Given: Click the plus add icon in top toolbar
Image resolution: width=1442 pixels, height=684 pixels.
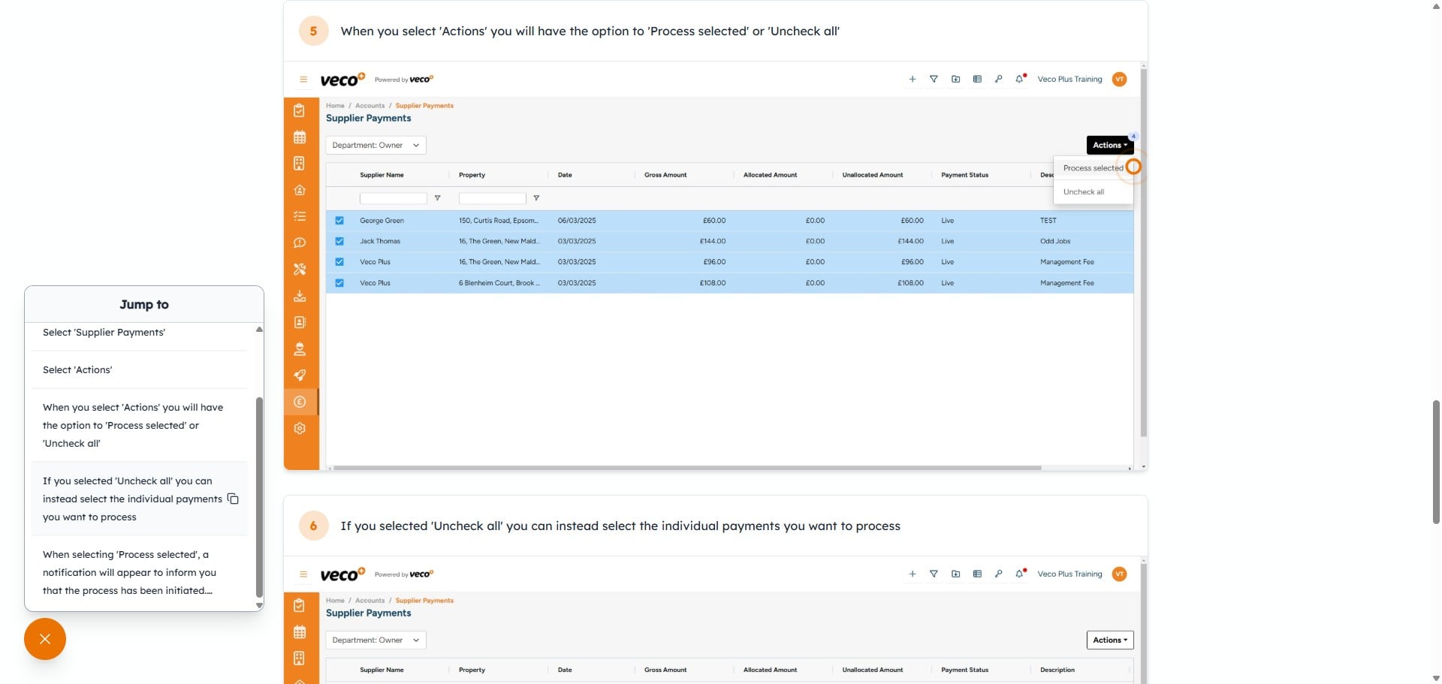Looking at the screenshot, I should pyautogui.click(x=913, y=79).
